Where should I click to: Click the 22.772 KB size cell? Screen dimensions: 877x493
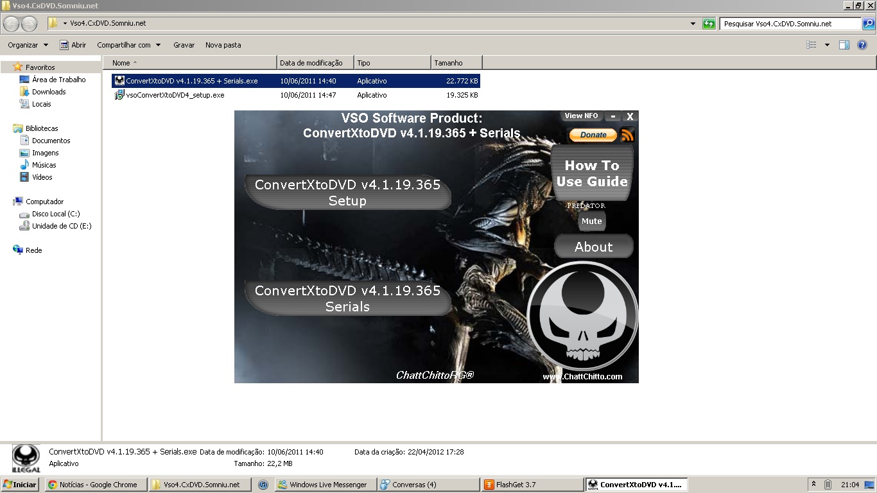pos(462,81)
